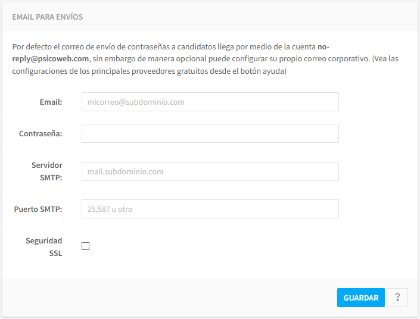Click into the Contraseña password field

[x=210, y=133]
